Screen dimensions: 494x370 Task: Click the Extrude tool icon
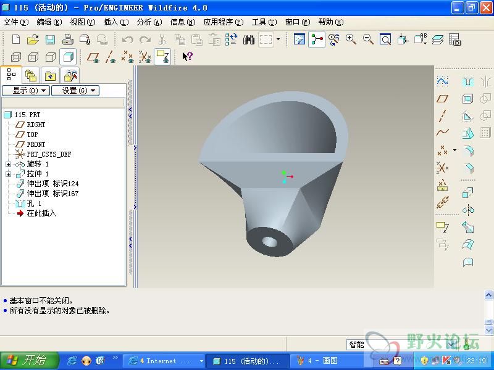467,193
